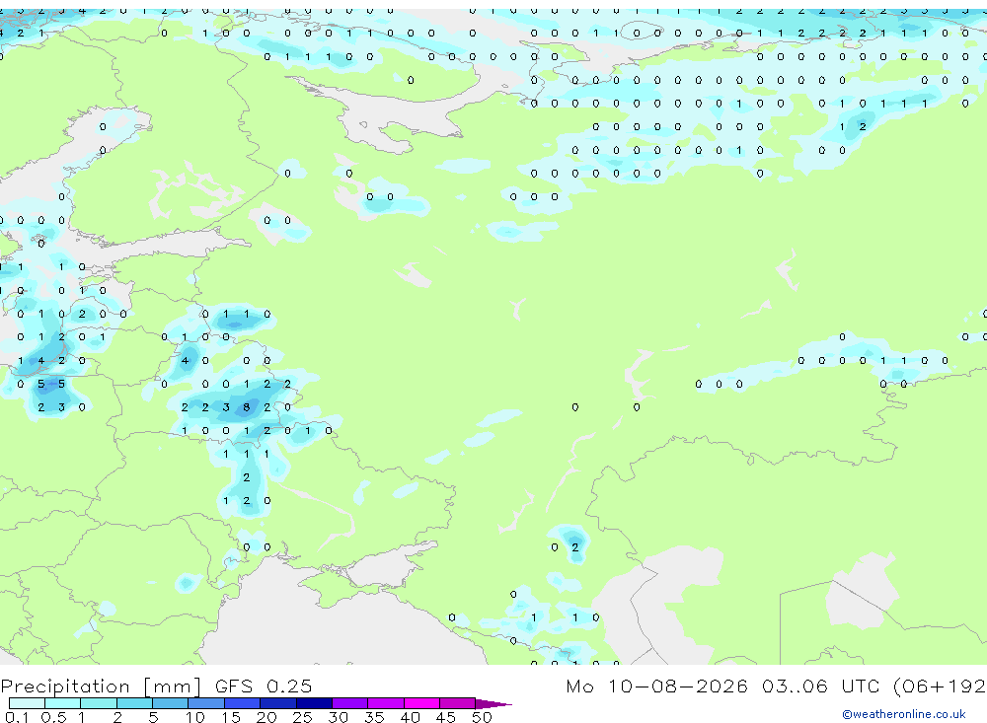
Task: Click the above-50 mm legend arrow tip
Action: [x=493, y=703]
